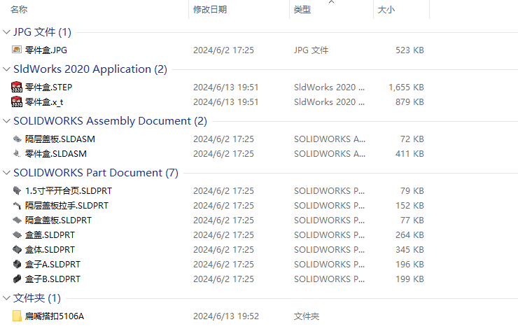Click the 152 KB size value
Image resolution: width=518 pixels, height=336 pixels.
pyautogui.click(x=409, y=206)
